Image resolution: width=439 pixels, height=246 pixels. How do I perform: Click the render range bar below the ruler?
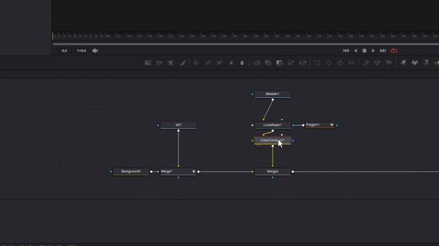pos(246,44)
